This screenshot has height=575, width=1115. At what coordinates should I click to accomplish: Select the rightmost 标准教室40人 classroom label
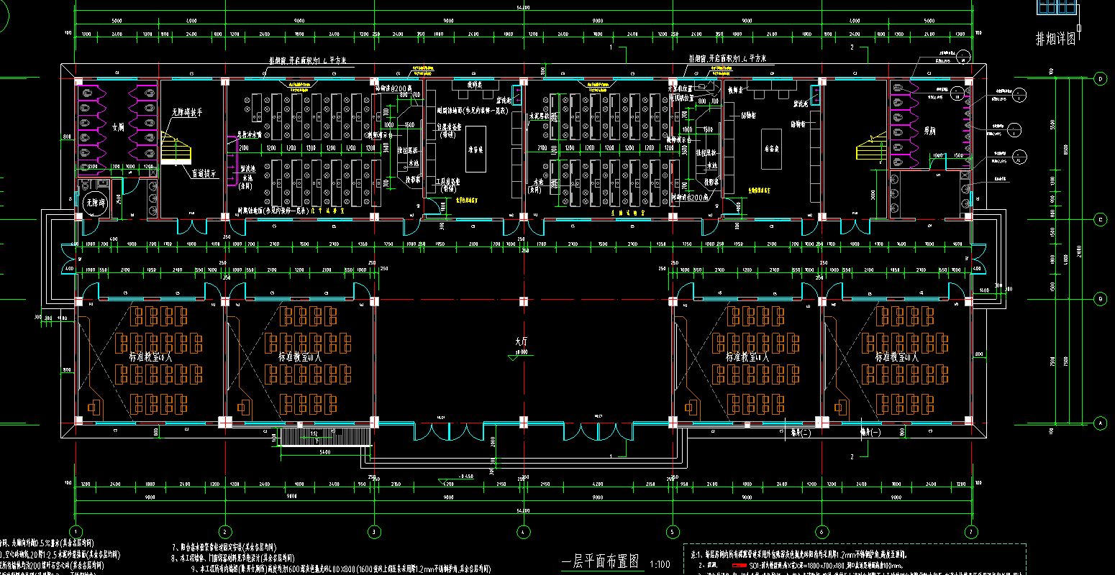click(x=896, y=356)
